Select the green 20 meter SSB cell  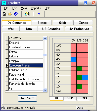pos(79,69)
